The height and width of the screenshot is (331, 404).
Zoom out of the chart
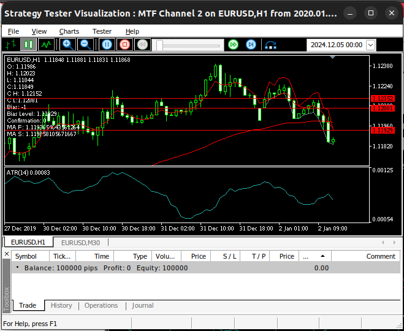point(86,45)
